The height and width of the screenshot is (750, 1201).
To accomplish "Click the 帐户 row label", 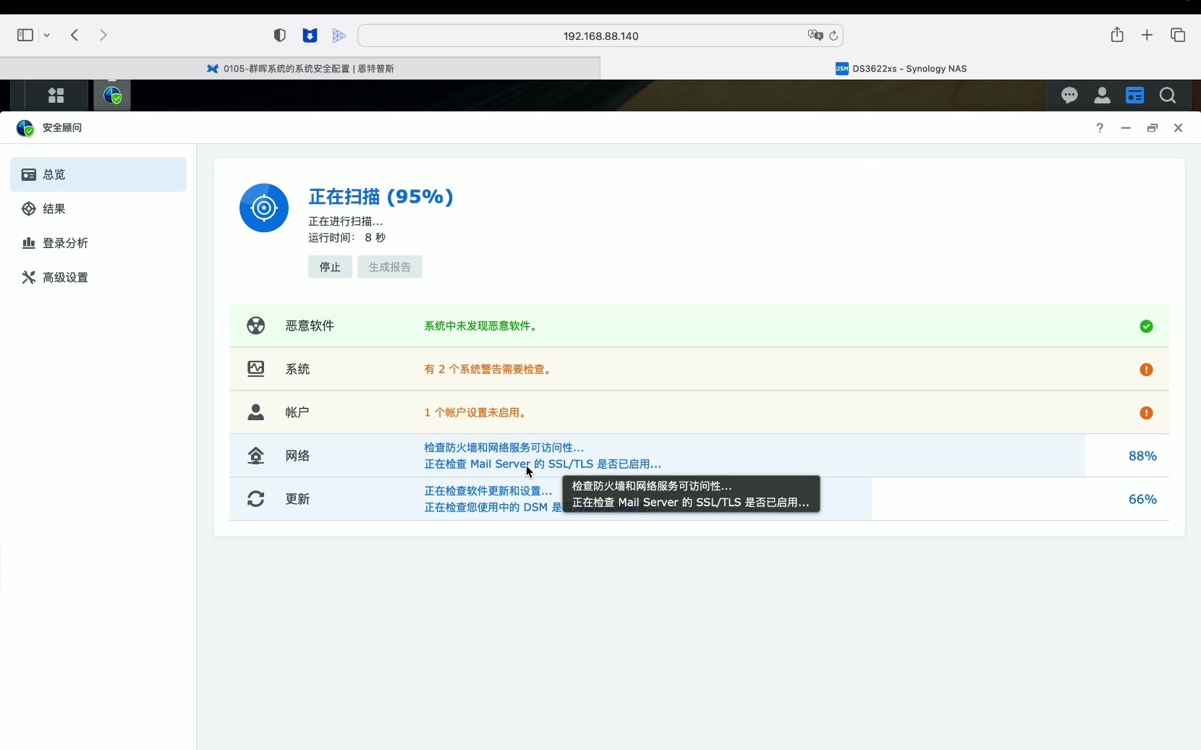I will (297, 412).
